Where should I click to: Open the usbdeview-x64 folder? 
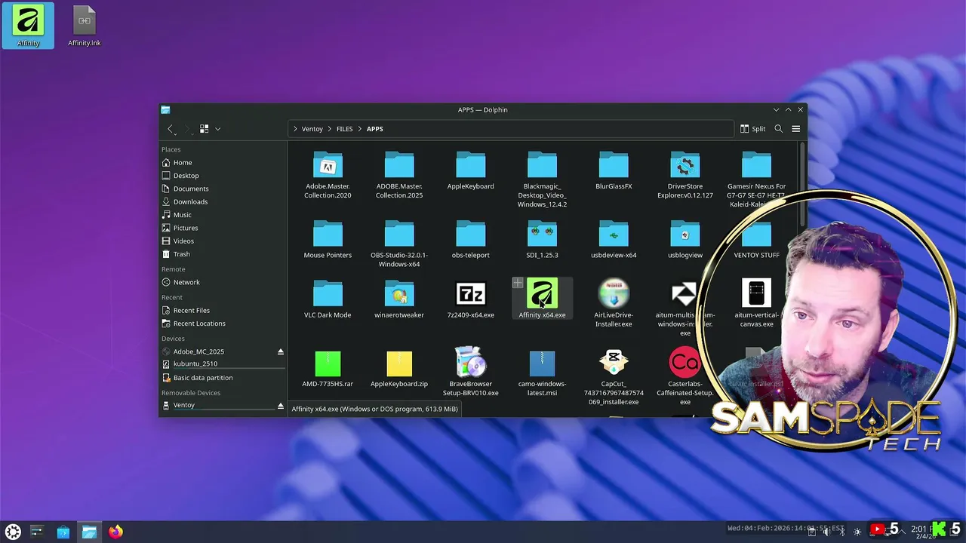coord(614,240)
